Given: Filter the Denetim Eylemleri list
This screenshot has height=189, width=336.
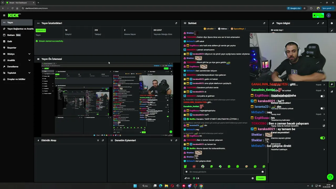Looking at the screenshot, I should pyautogui.click(x=171, y=140).
